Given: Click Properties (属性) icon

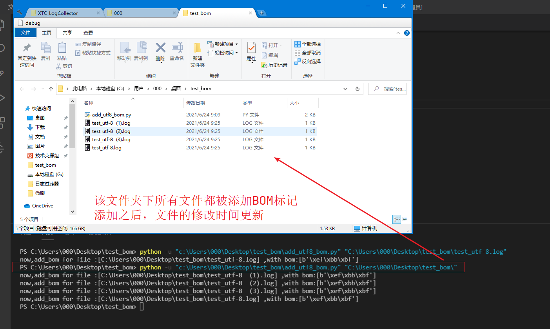Looking at the screenshot, I should pos(251,48).
